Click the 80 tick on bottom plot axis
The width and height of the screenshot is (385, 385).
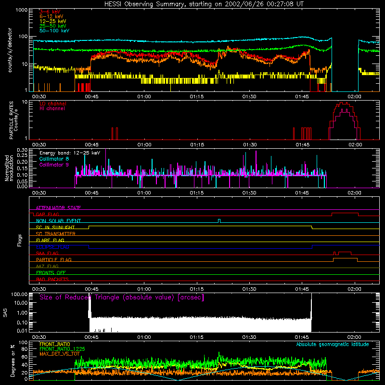pos(25,349)
